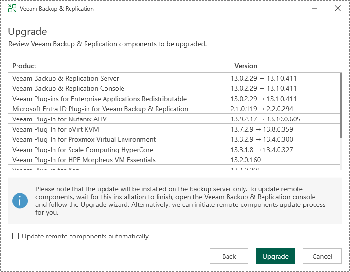Enable Update remote components automatically checkbox
Image resolution: width=350 pixels, height=272 pixels.
point(16,236)
